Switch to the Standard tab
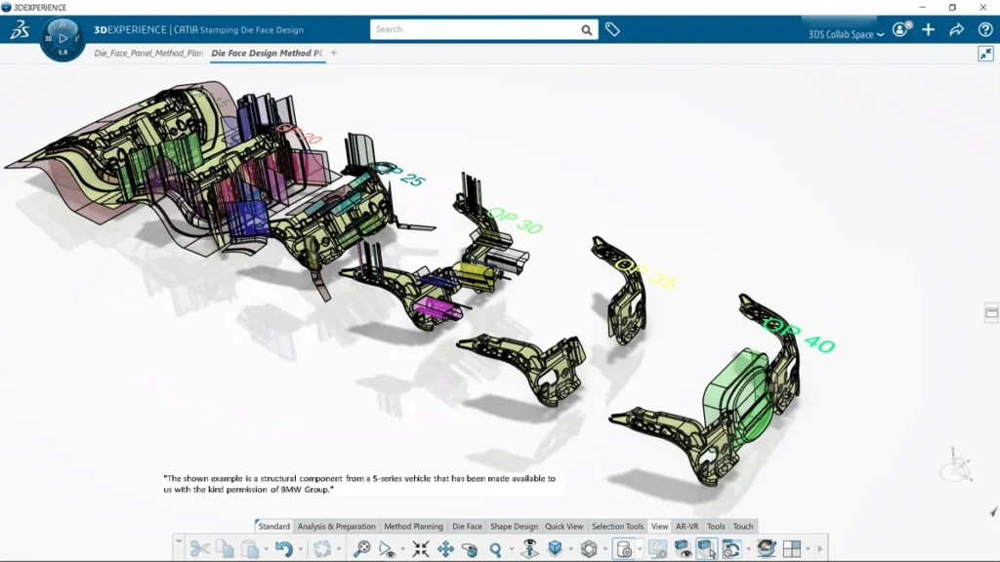 (x=274, y=526)
